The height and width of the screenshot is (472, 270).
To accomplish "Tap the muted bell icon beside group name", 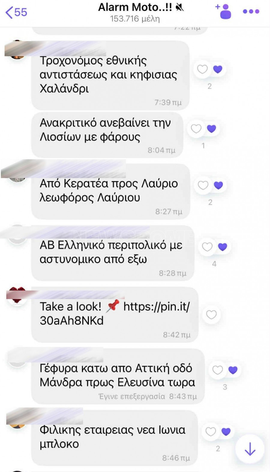I will [180, 7].
